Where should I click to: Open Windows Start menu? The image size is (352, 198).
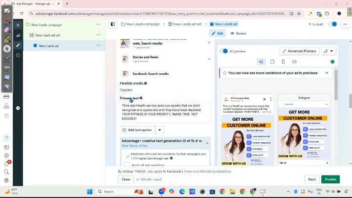click(x=90, y=192)
